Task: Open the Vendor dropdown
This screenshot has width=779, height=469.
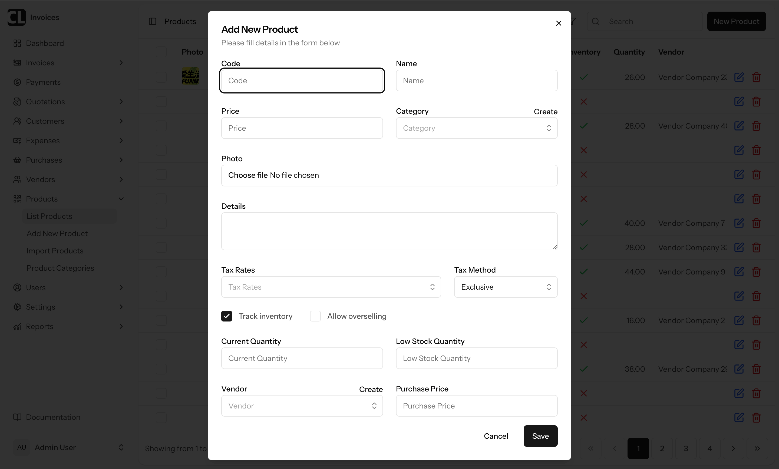Action: pos(302,406)
